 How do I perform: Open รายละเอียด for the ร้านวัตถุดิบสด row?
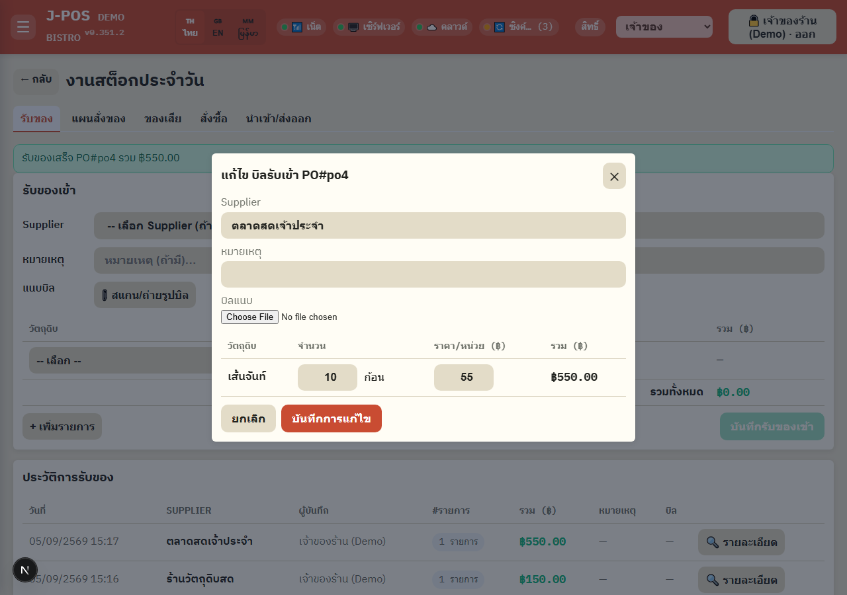pos(741,580)
